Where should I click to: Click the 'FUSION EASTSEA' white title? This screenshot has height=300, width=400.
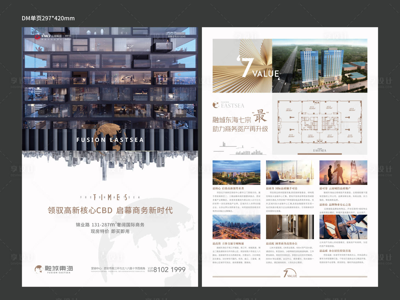110,140
